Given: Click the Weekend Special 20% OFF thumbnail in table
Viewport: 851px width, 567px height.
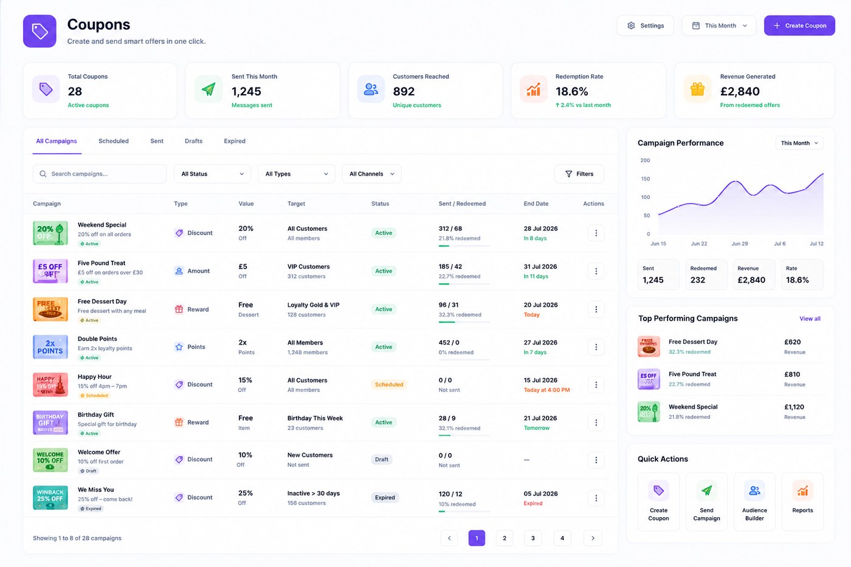Looking at the screenshot, I should coord(50,233).
